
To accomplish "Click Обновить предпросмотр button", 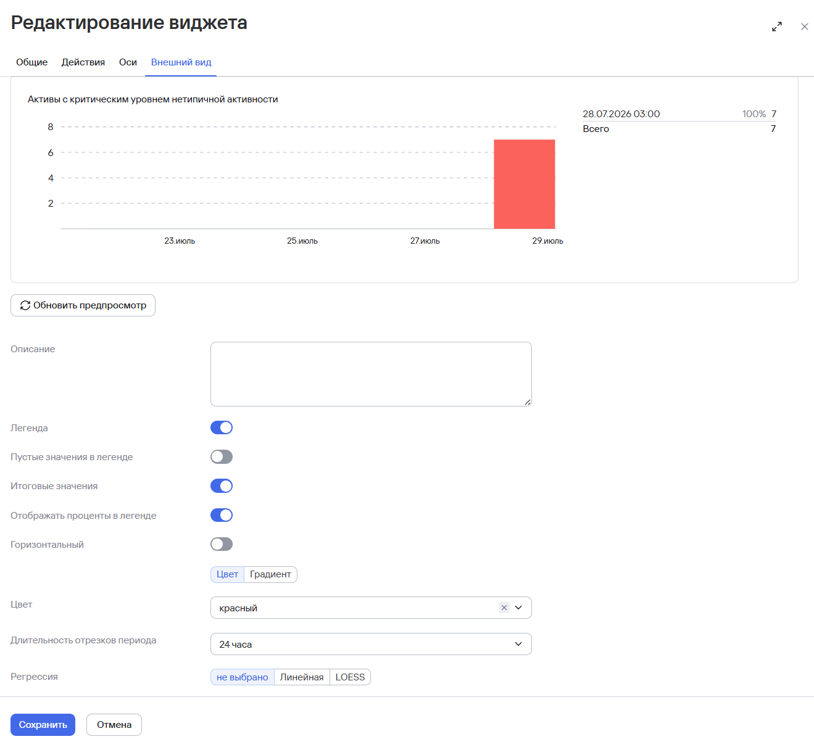I will (x=83, y=305).
